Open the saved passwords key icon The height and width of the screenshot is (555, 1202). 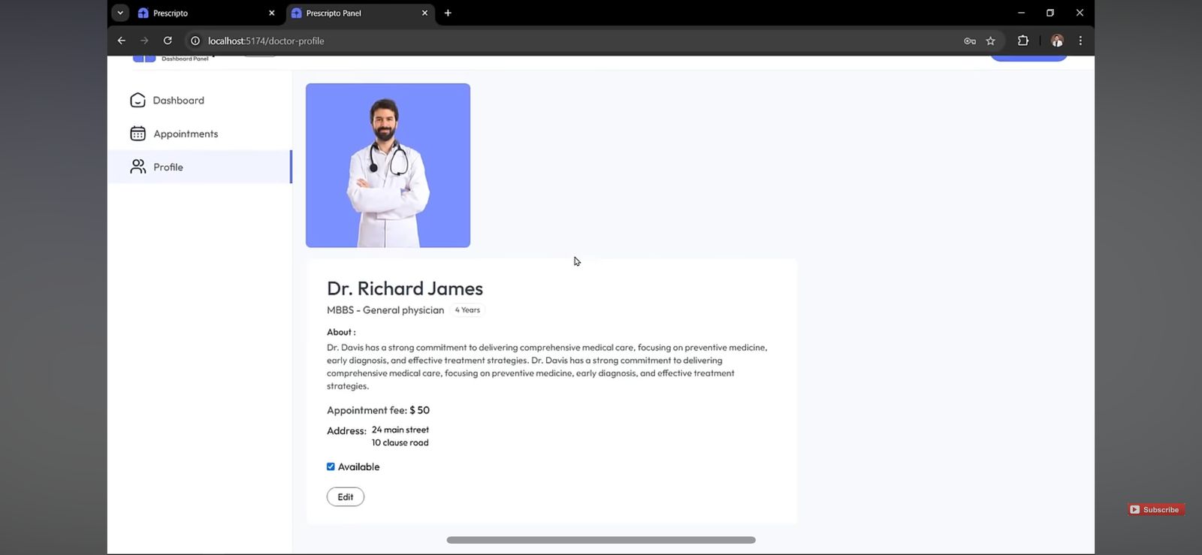[970, 41]
